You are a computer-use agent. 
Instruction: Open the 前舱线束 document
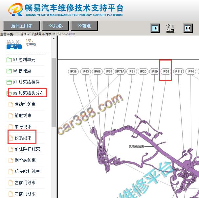coord(23,115)
